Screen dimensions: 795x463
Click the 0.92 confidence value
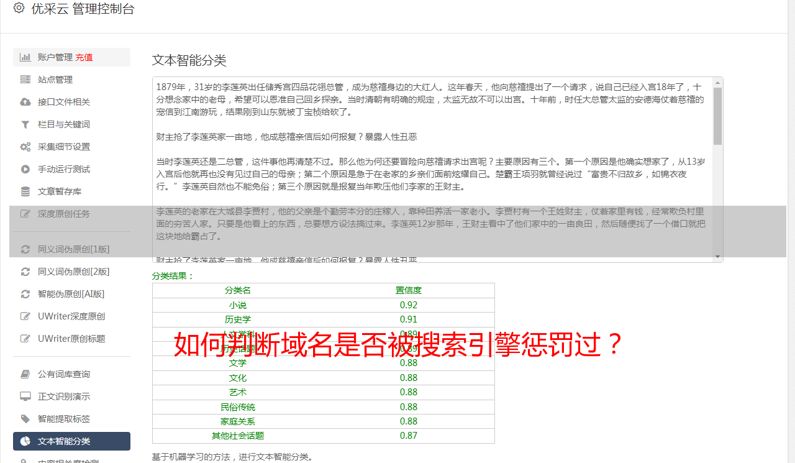409,305
